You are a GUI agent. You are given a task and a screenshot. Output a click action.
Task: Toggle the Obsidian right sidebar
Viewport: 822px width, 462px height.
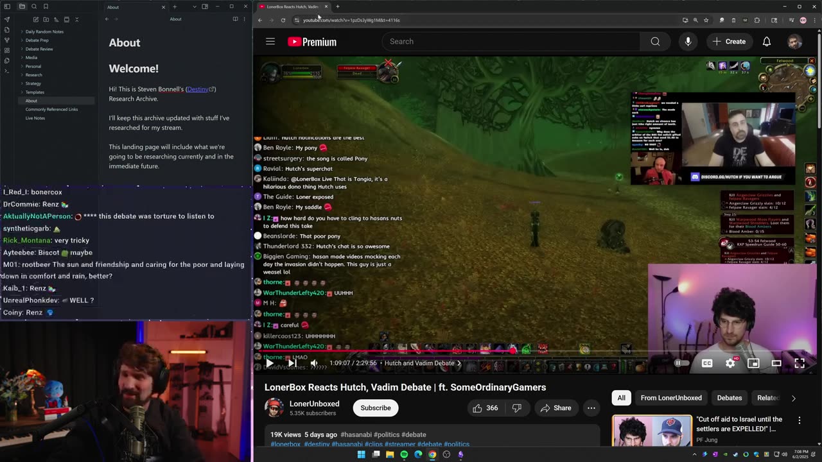205,6
